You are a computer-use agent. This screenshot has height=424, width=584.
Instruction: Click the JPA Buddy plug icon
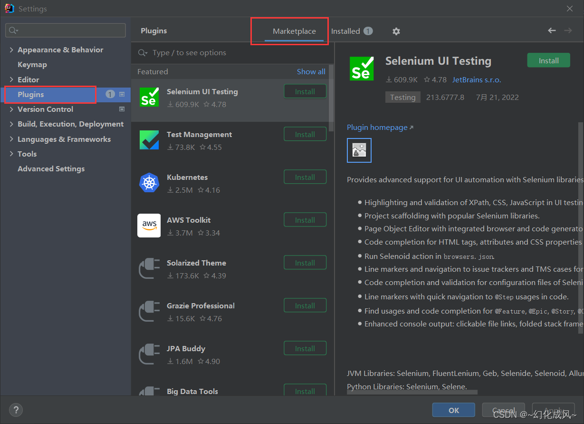click(149, 354)
